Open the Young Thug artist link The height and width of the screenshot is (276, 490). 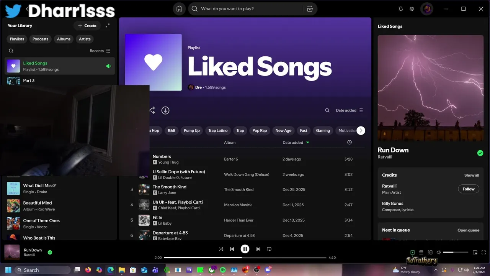(168, 162)
